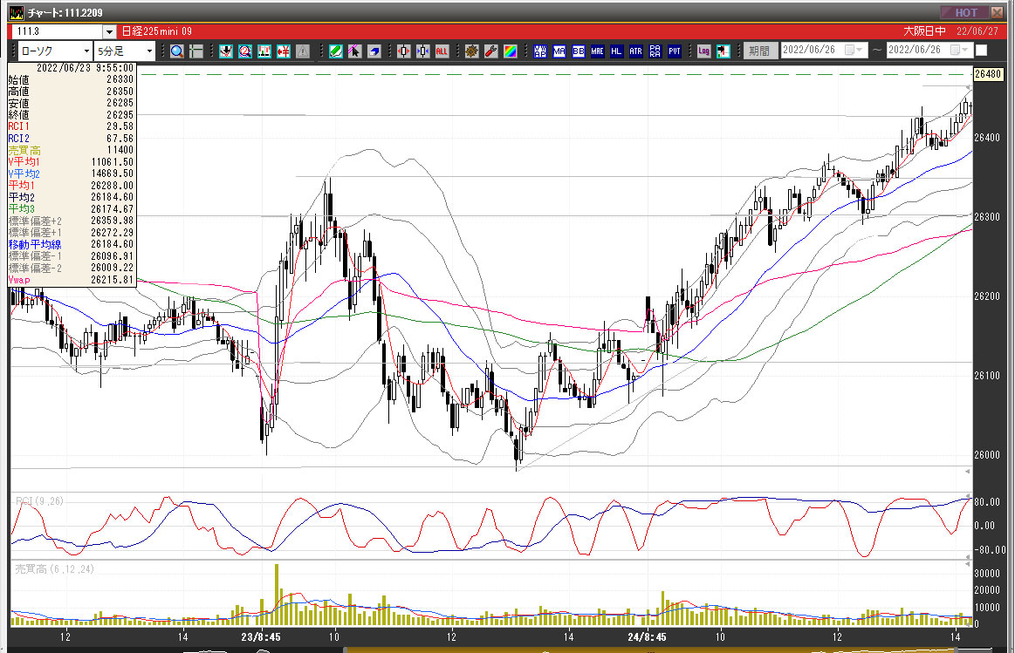Toggle the PVT pivot indicator

click(x=675, y=51)
